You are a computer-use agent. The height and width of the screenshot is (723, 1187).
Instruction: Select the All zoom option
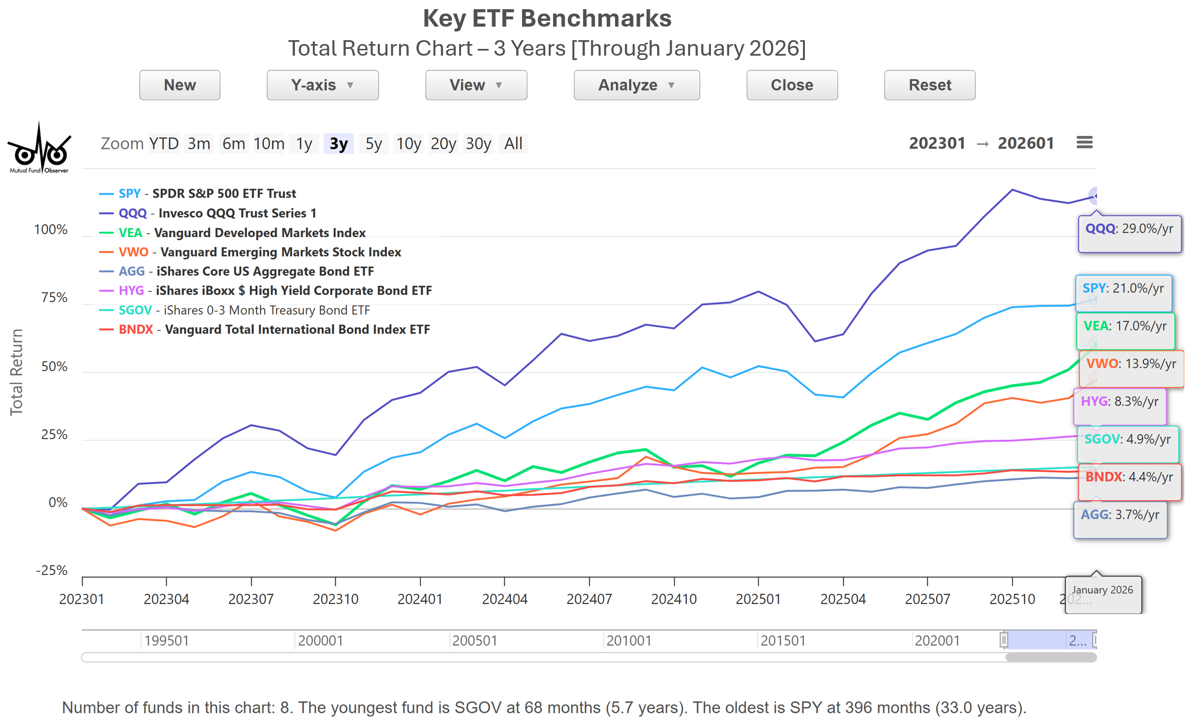(x=514, y=144)
